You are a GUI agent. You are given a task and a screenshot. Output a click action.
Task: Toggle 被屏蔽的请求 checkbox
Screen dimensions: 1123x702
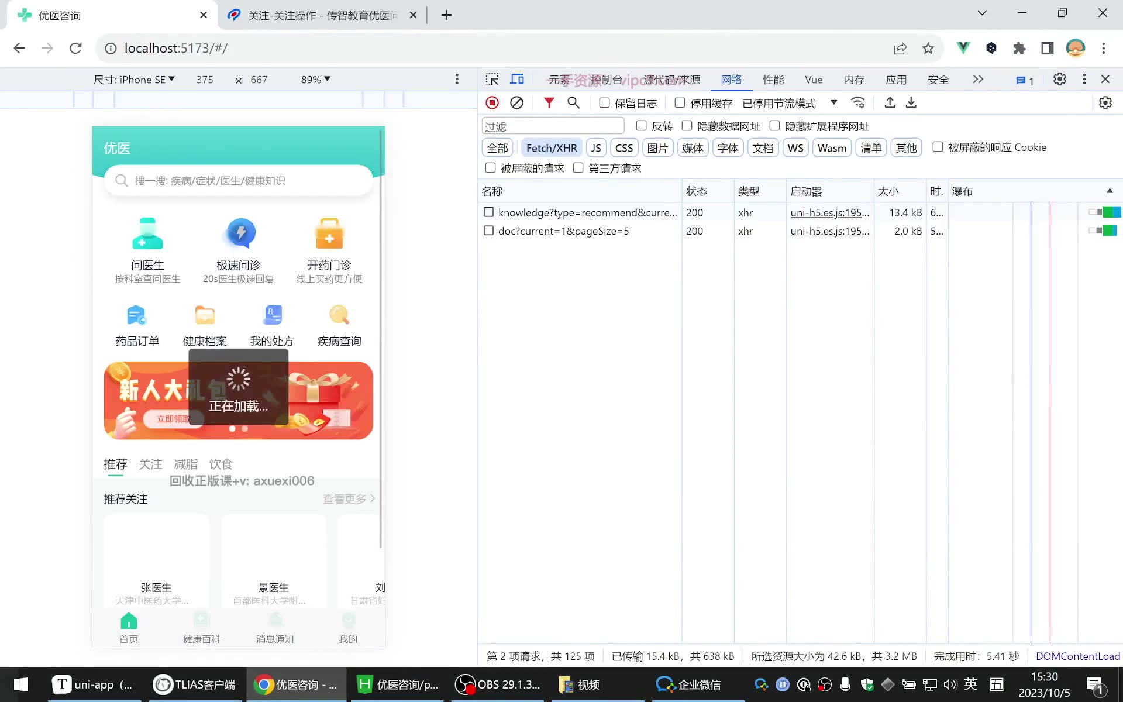[x=491, y=168]
